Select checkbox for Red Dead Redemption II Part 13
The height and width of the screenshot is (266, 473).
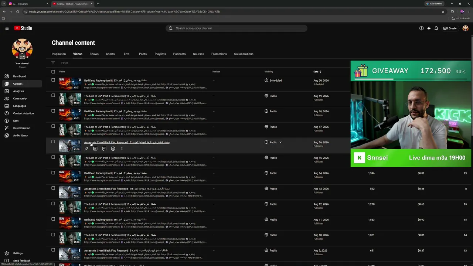(x=53, y=80)
